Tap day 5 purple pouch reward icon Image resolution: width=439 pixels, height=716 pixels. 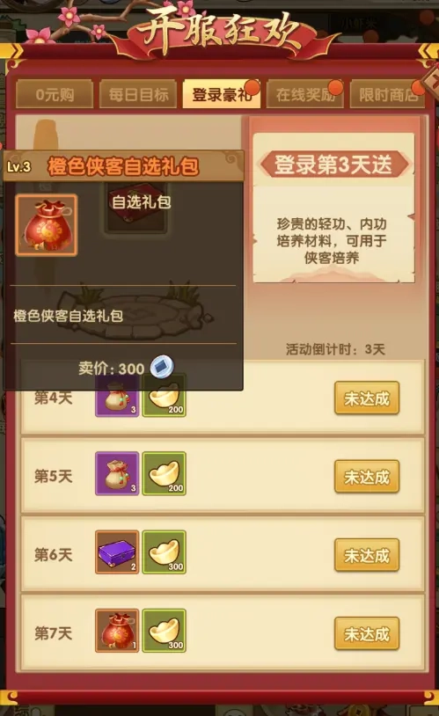(x=117, y=473)
